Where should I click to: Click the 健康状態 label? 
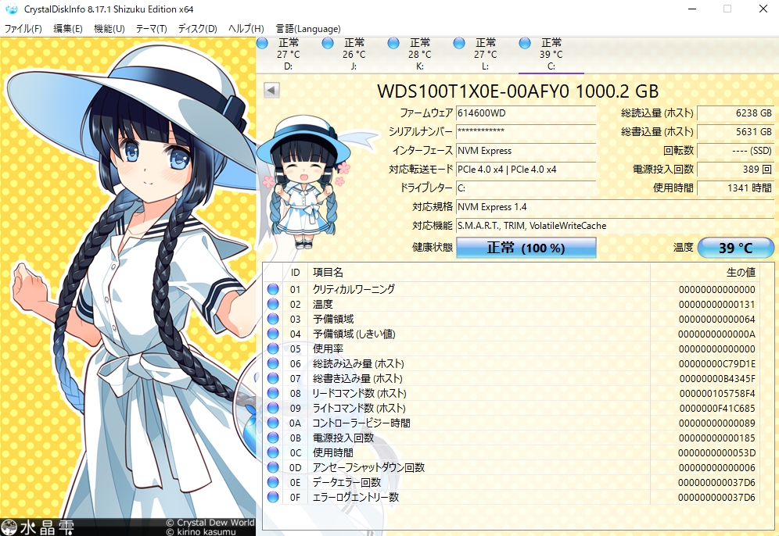click(433, 247)
